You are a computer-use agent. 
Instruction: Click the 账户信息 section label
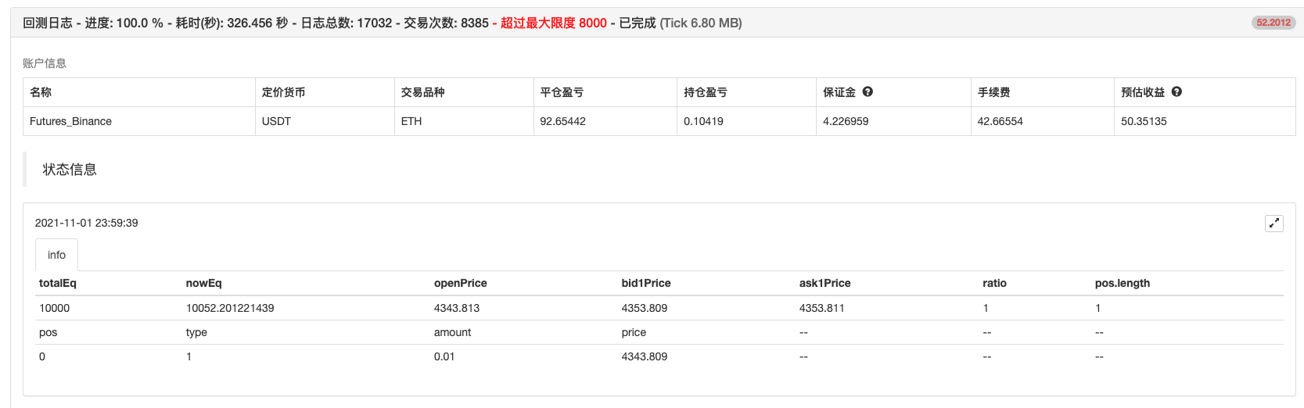(45, 63)
